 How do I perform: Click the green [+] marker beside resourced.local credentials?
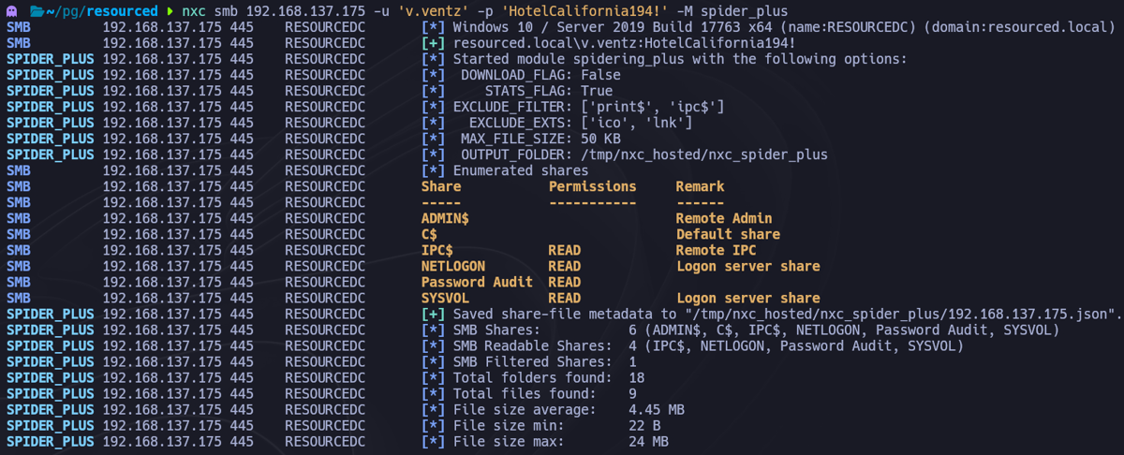point(433,43)
